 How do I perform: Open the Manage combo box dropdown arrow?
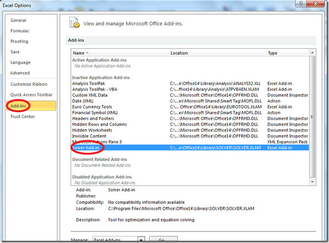(141, 240)
